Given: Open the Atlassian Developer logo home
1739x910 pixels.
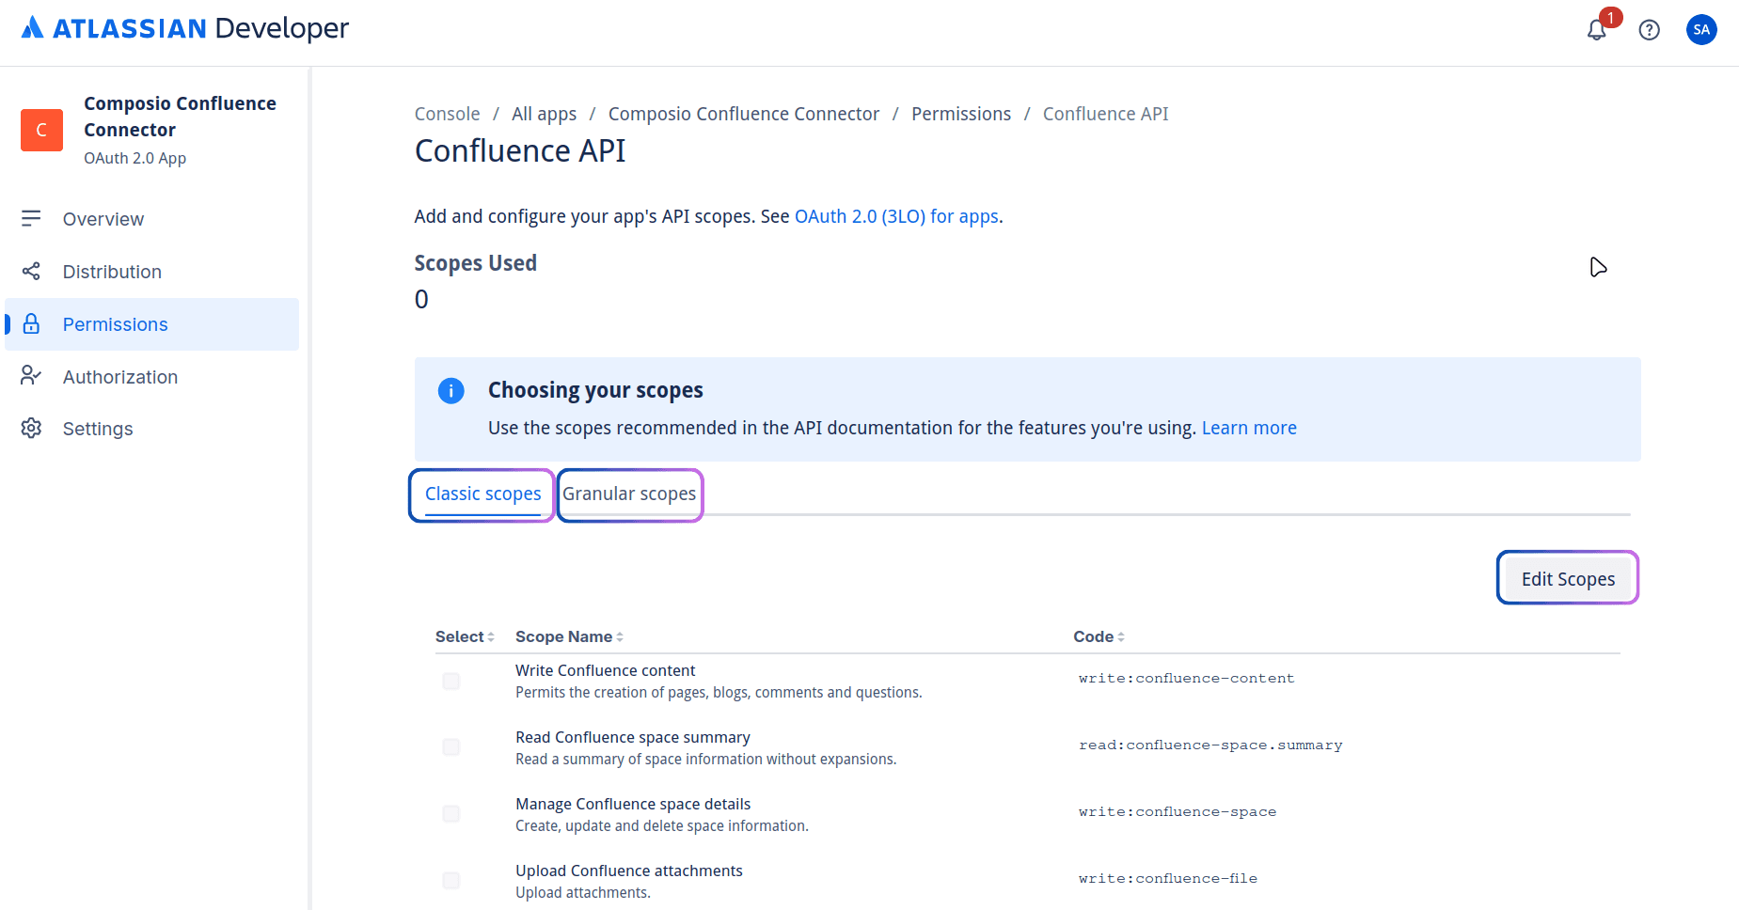Looking at the screenshot, I should (184, 28).
